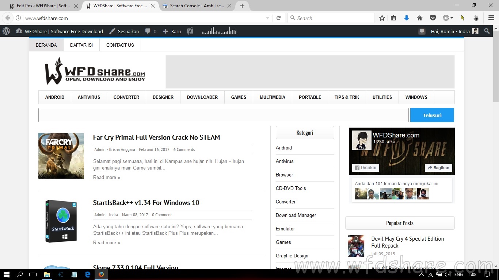Screen dimensions: 499x280
Task: Launch Microsoft Edge from taskbar
Action: tap(88, 274)
